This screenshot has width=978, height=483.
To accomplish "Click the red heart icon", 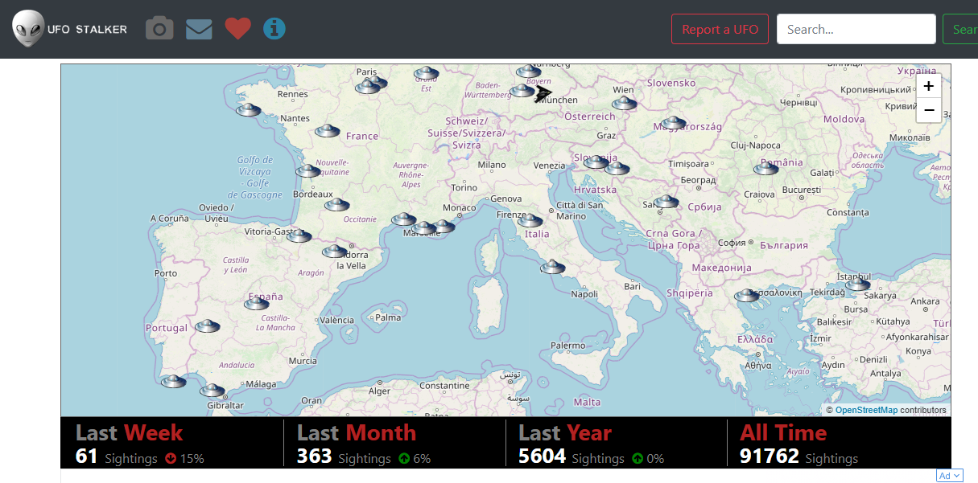I will 237,29.
